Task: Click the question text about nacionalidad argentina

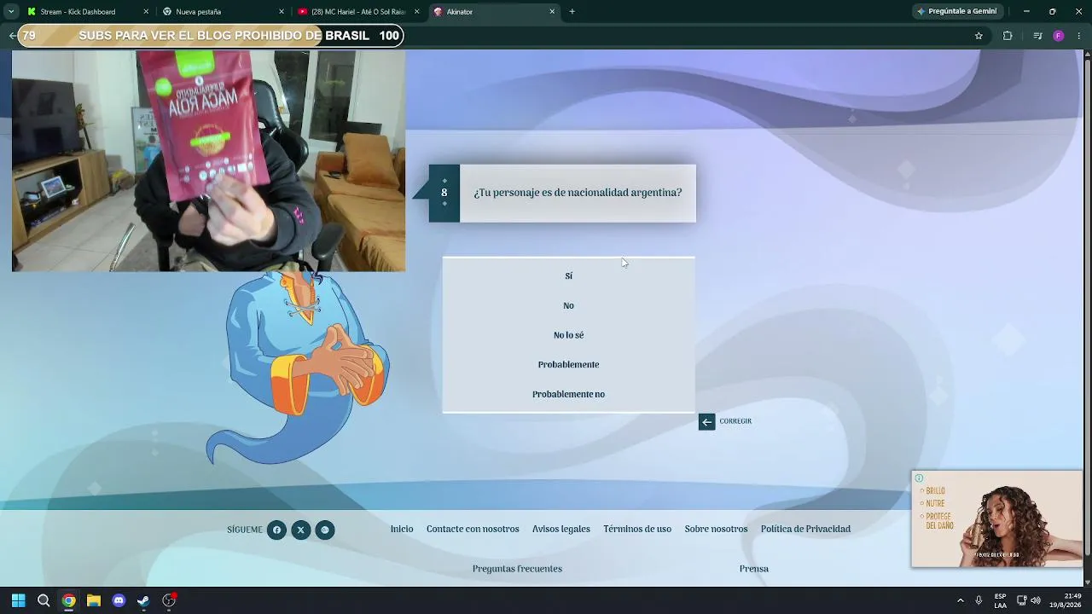Action: [x=578, y=193]
